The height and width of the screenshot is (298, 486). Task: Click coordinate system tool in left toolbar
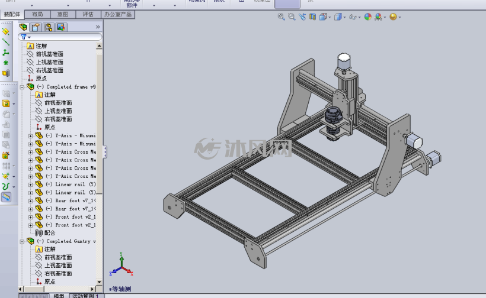pos(5,52)
